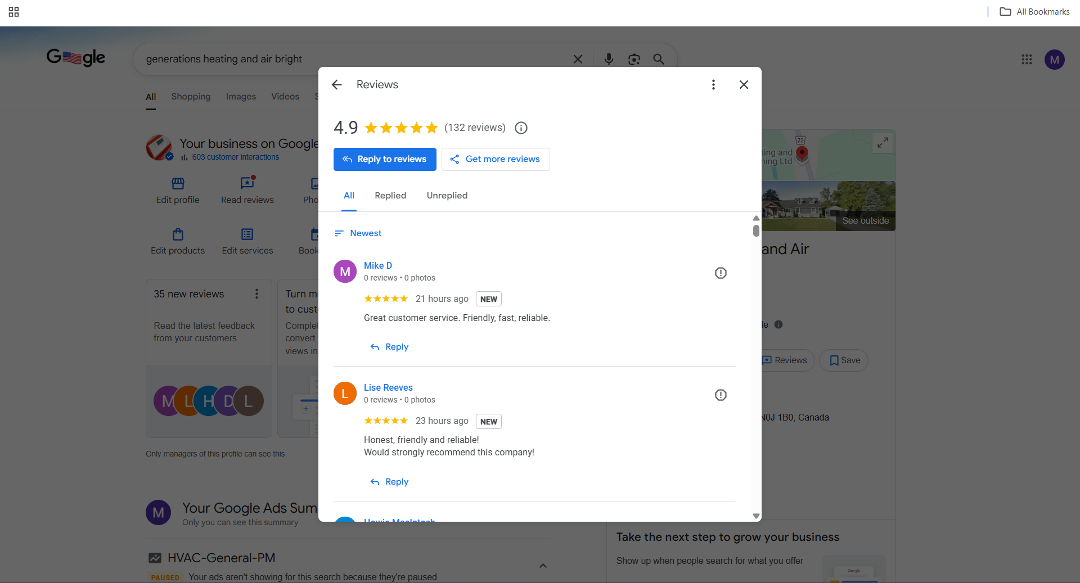
Task: Click the Google Ads summary M avatar
Action: pyautogui.click(x=158, y=513)
